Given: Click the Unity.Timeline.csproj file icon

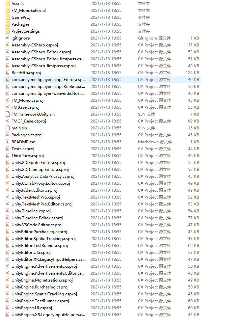Looking at the screenshot, I should click(8, 211).
